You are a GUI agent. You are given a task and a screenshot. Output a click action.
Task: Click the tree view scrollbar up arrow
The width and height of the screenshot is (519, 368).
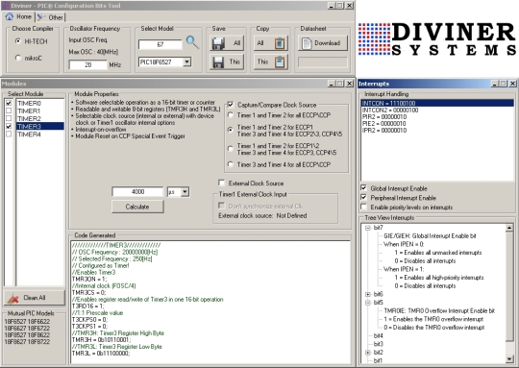[509, 228]
